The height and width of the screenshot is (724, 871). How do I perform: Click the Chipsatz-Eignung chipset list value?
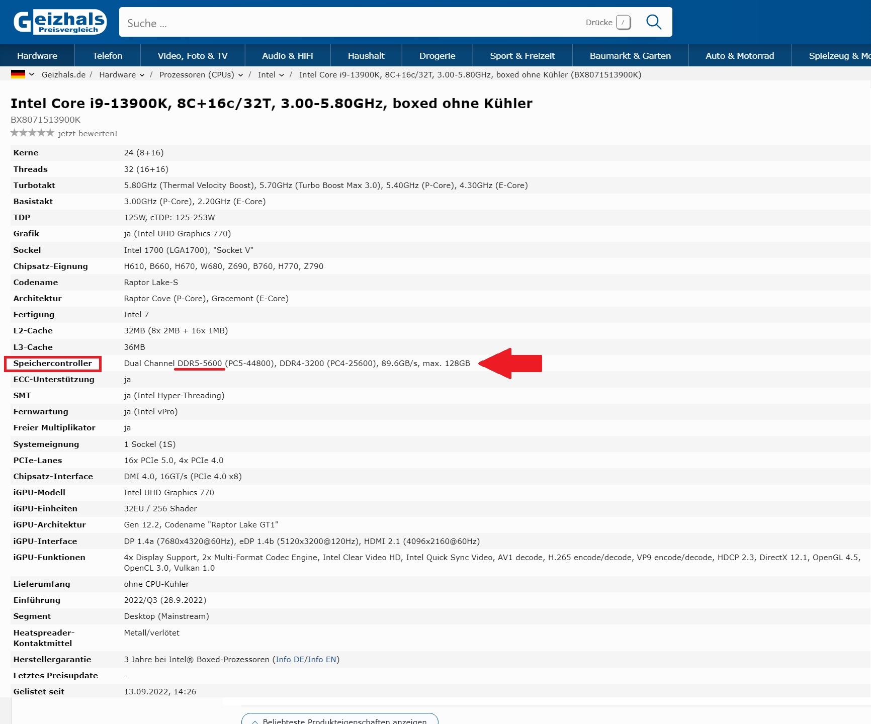click(x=224, y=266)
